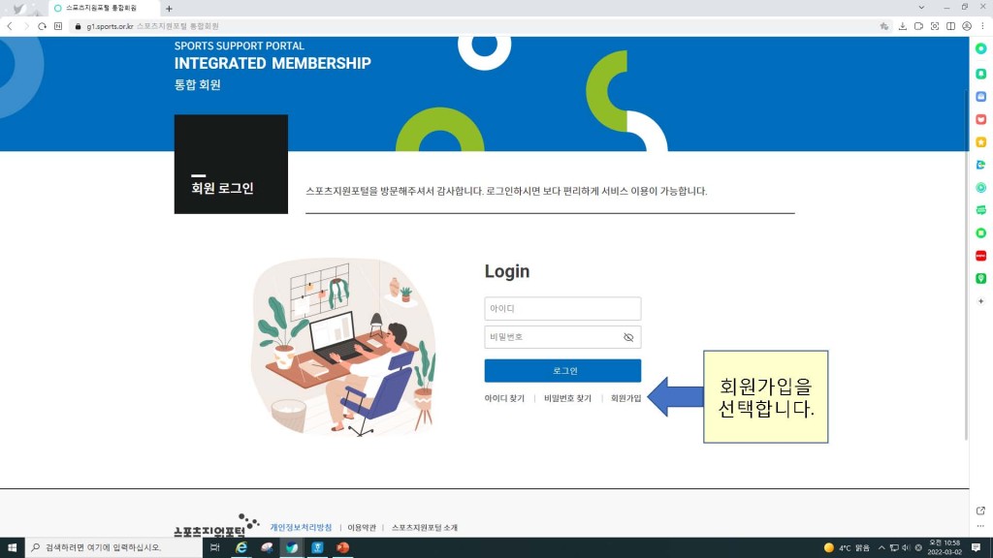Open a new browser tab
993x558 pixels.
pyautogui.click(x=169, y=8)
